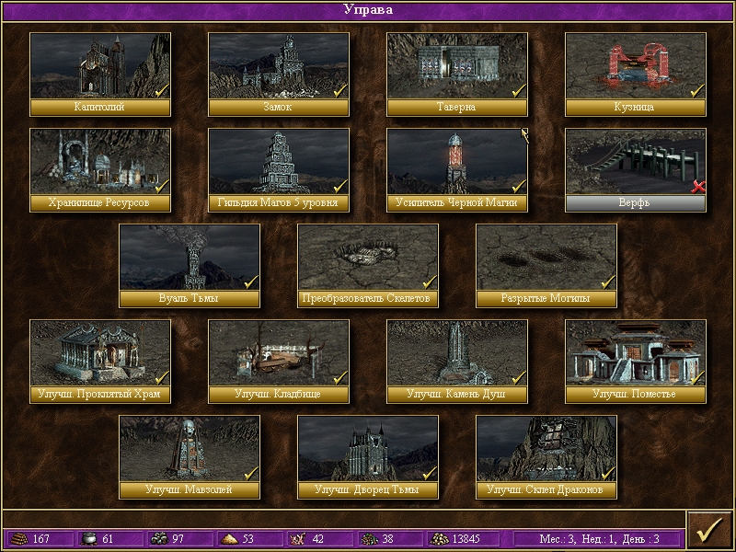Viewport: 736px width, 552px height.
Task: Click the Гильдия Магов 5 уровня tower
Action: 279,162
